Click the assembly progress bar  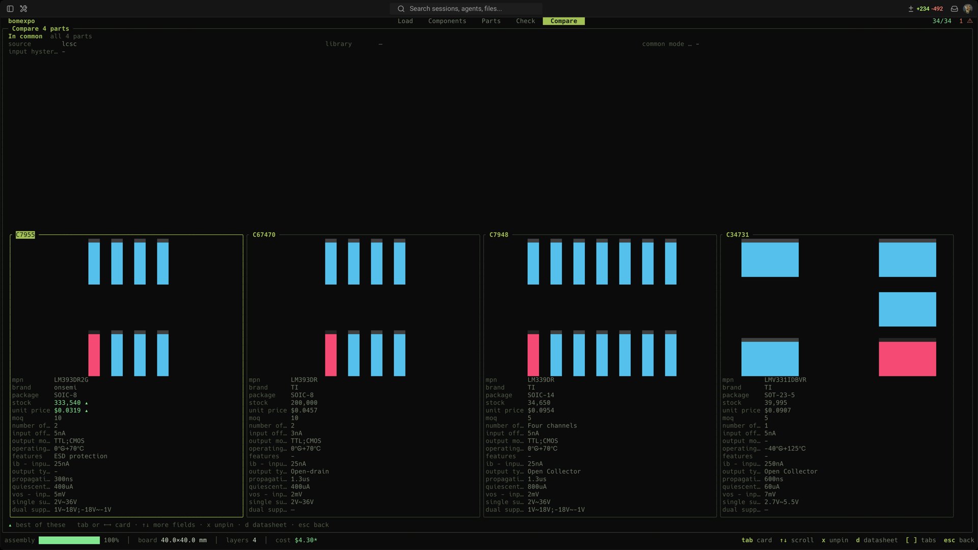pyautogui.click(x=69, y=540)
